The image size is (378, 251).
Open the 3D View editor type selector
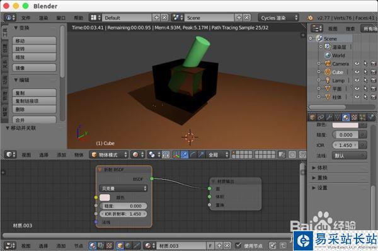[x=10, y=155]
